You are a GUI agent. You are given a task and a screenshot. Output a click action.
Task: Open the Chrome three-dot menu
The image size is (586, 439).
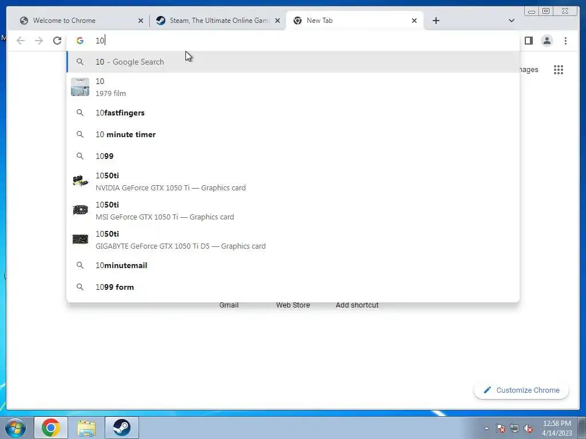pos(566,41)
